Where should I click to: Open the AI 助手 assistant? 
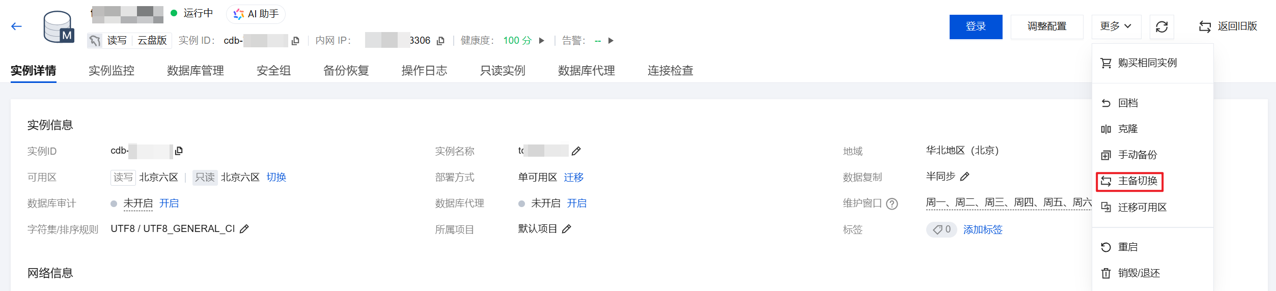(x=256, y=14)
